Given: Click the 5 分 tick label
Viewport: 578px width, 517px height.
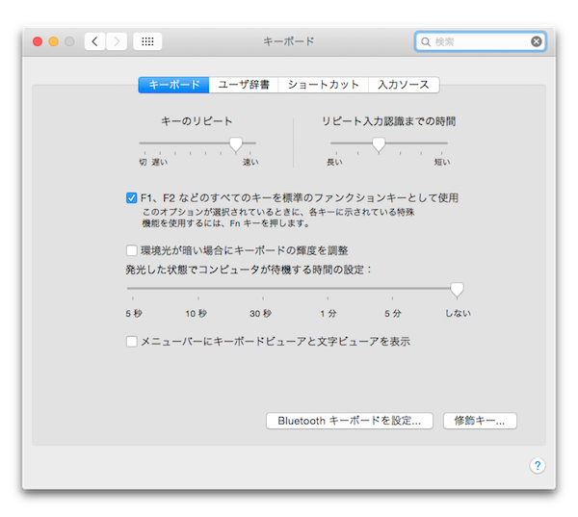Looking at the screenshot, I should pyautogui.click(x=393, y=314).
